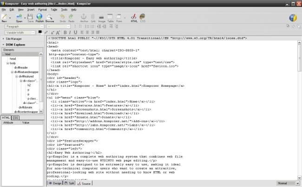Viewport: 302px width, 187px height.
Task: Open the Format menu
Action: (42, 9)
